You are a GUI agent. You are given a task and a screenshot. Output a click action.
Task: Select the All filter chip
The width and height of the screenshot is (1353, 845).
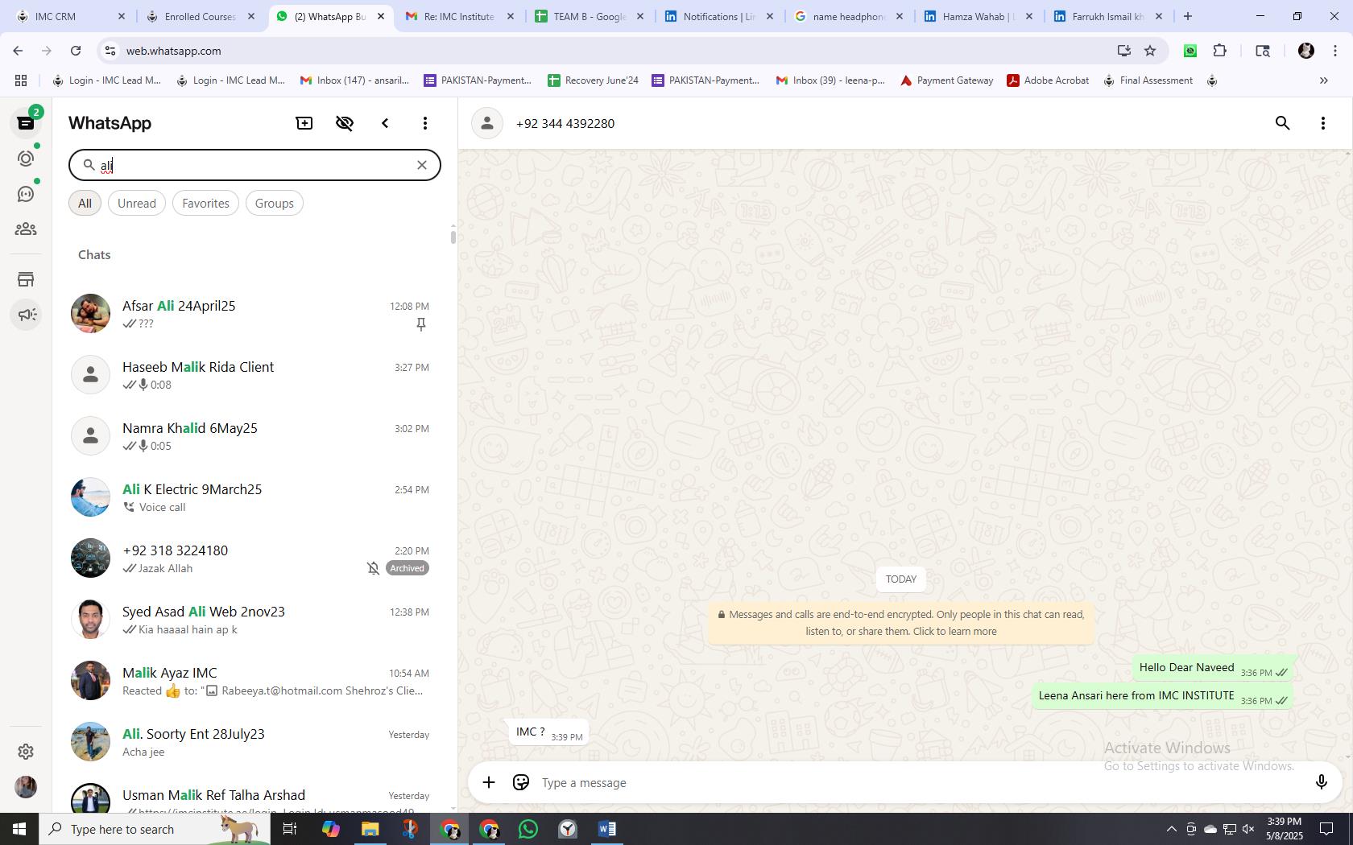point(85,203)
